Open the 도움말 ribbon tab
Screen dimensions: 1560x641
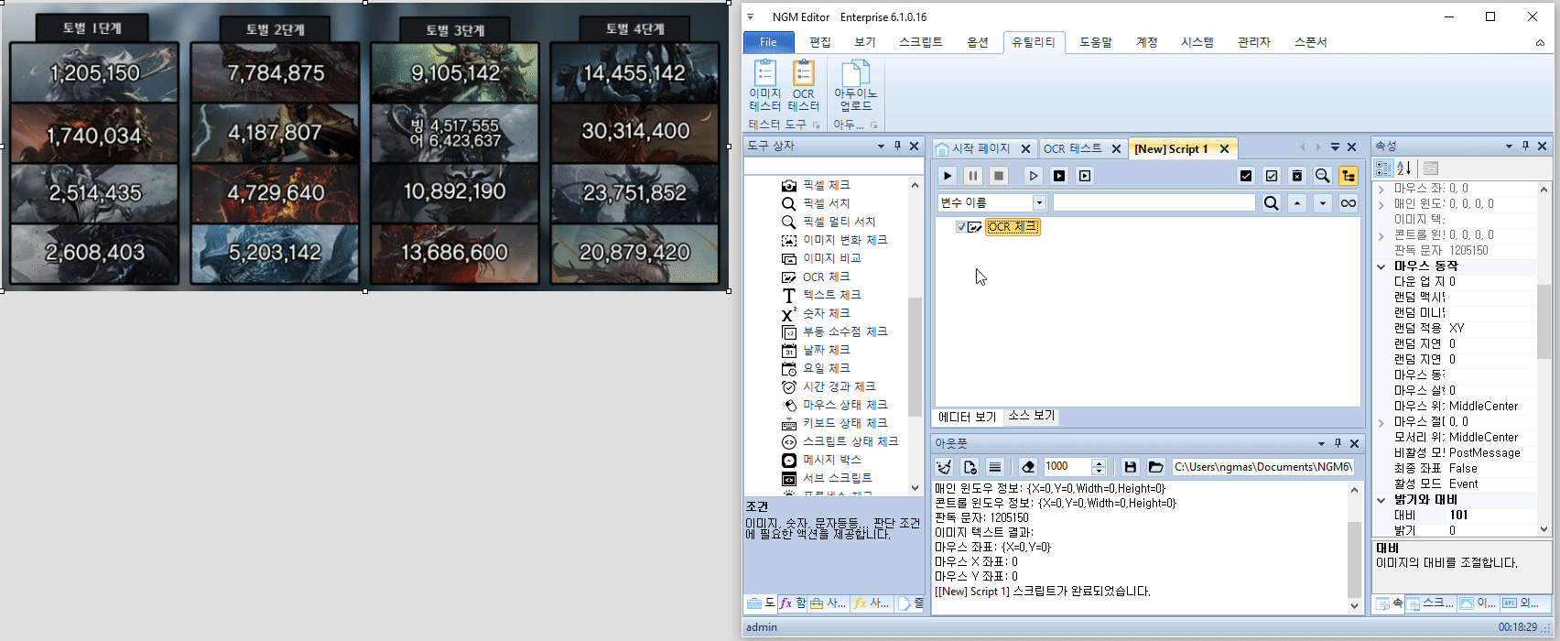(1096, 42)
